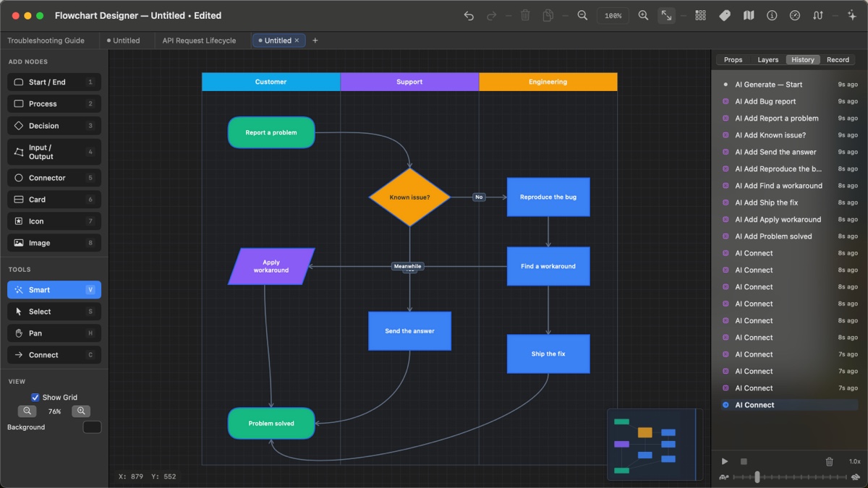Jump to history step AI Generate — Start
The height and width of the screenshot is (488, 868).
(x=790, y=85)
